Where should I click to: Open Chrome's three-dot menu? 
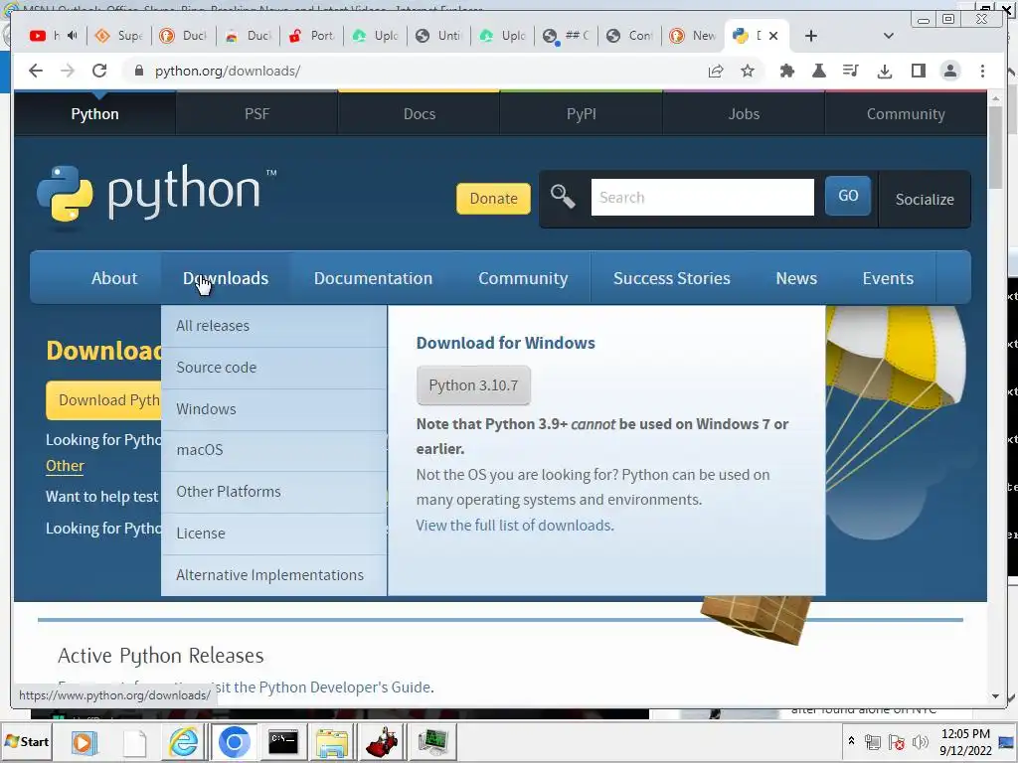point(982,71)
